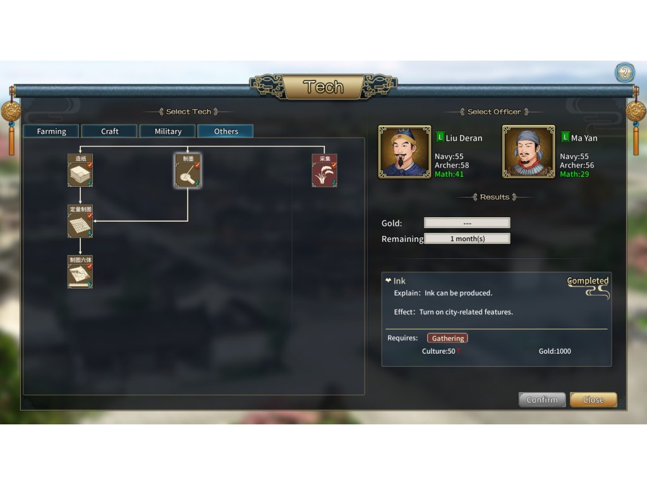Click the Gold result field
Viewport: 647px width, 485px height.
click(467, 223)
